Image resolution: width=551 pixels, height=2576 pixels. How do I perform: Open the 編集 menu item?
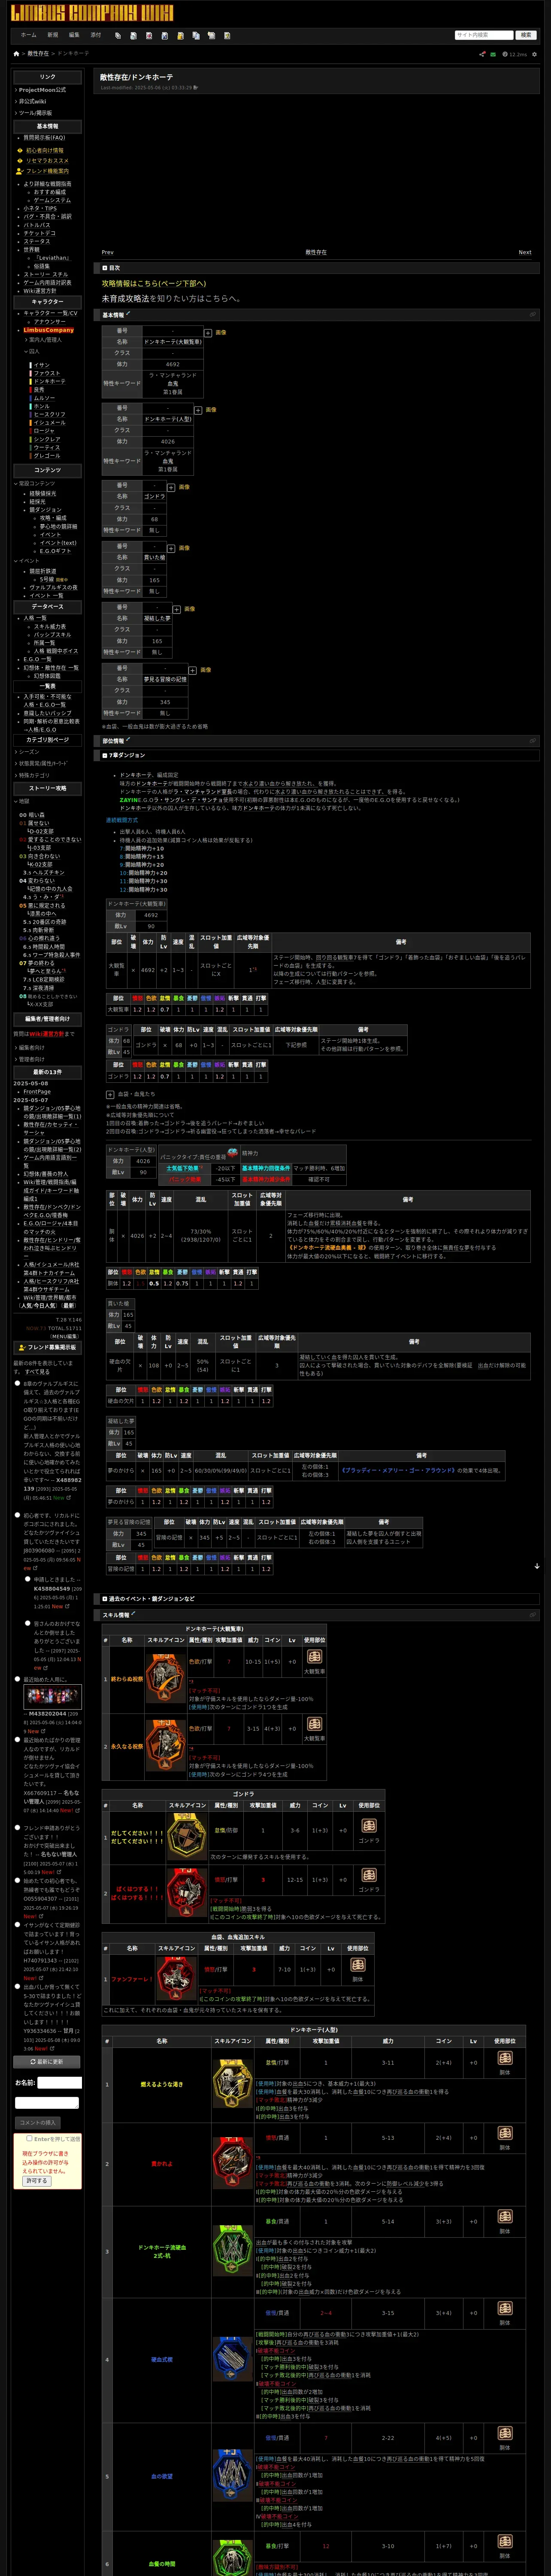click(74, 35)
